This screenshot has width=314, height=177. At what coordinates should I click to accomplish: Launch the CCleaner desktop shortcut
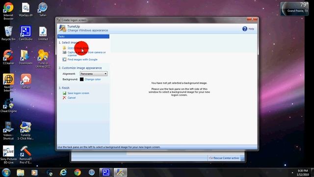point(8,57)
